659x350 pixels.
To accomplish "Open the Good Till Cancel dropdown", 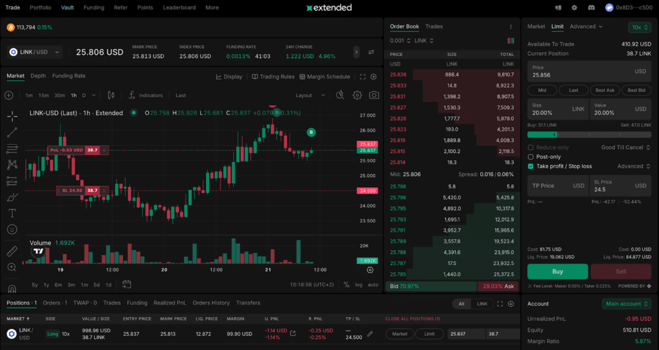I will click(x=626, y=147).
